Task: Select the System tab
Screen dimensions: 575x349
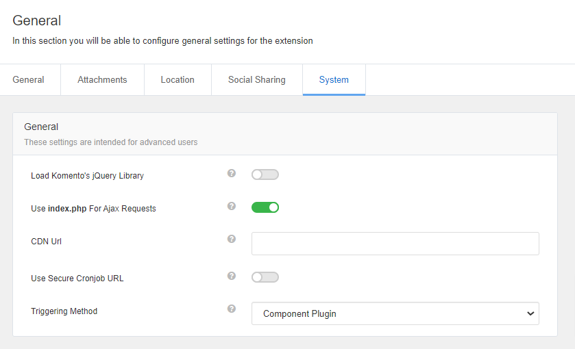Action: 334,80
